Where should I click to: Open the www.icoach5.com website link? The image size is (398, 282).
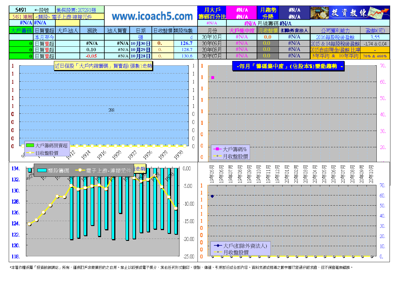point(152,16)
